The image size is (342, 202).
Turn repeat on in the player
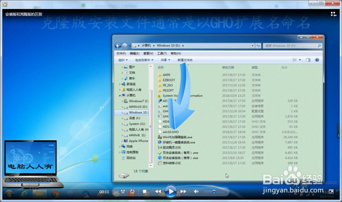click(x=132, y=191)
